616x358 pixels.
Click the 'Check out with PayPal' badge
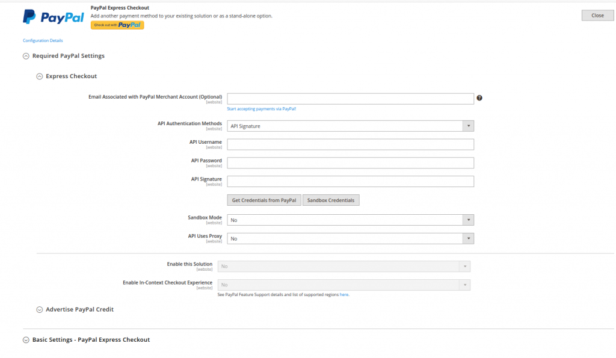[117, 25]
